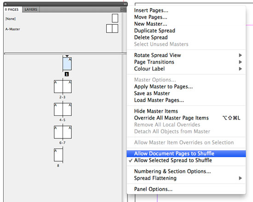The height and width of the screenshot is (202, 253).
Task: Open the Rotate Spread View submenu
Action: click(186, 55)
